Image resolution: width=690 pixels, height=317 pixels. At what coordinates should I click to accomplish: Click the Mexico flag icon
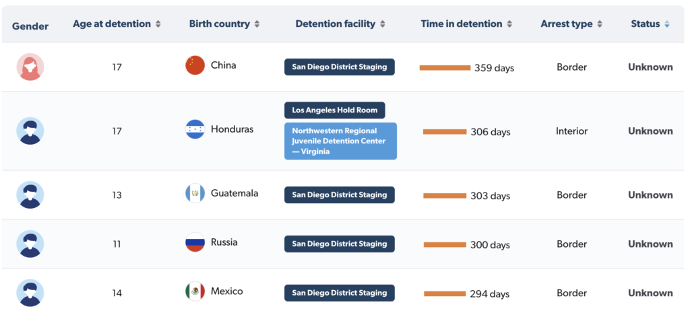coord(195,291)
